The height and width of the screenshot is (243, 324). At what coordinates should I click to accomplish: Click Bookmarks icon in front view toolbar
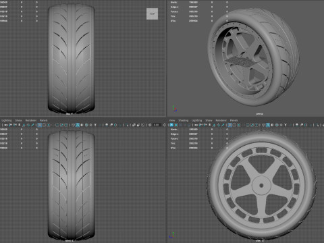click(20, 125)
